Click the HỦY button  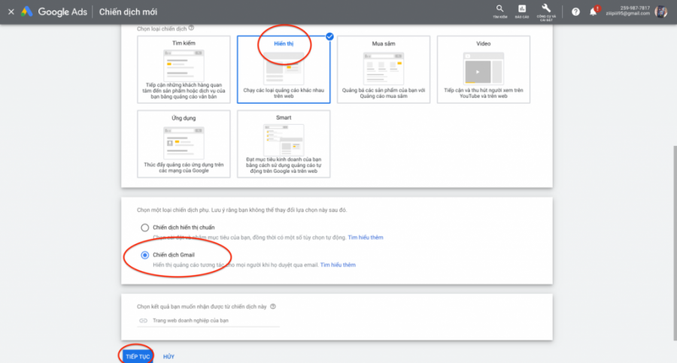coord(168,356)
